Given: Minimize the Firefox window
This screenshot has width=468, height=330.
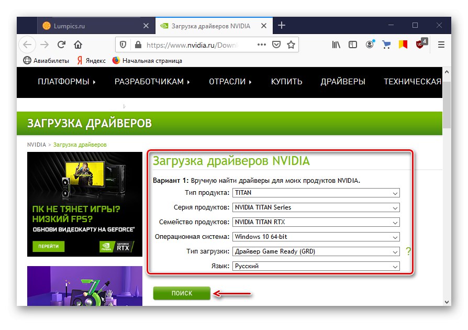Looking at the screenshot, I should (x=391, y=25).
